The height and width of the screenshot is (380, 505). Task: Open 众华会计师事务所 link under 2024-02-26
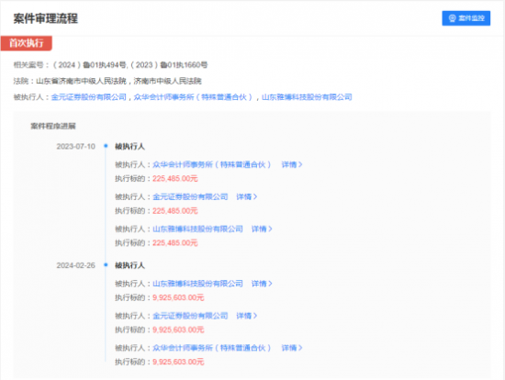(x=211, y=348)
